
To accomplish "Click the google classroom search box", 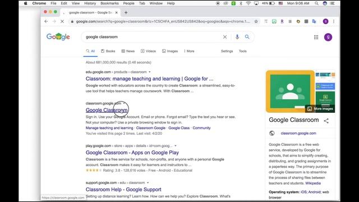I will click(152, 37).
